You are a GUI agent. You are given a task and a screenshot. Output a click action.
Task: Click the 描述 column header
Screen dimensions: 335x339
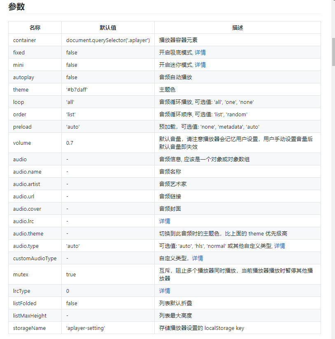coord(237,28)
